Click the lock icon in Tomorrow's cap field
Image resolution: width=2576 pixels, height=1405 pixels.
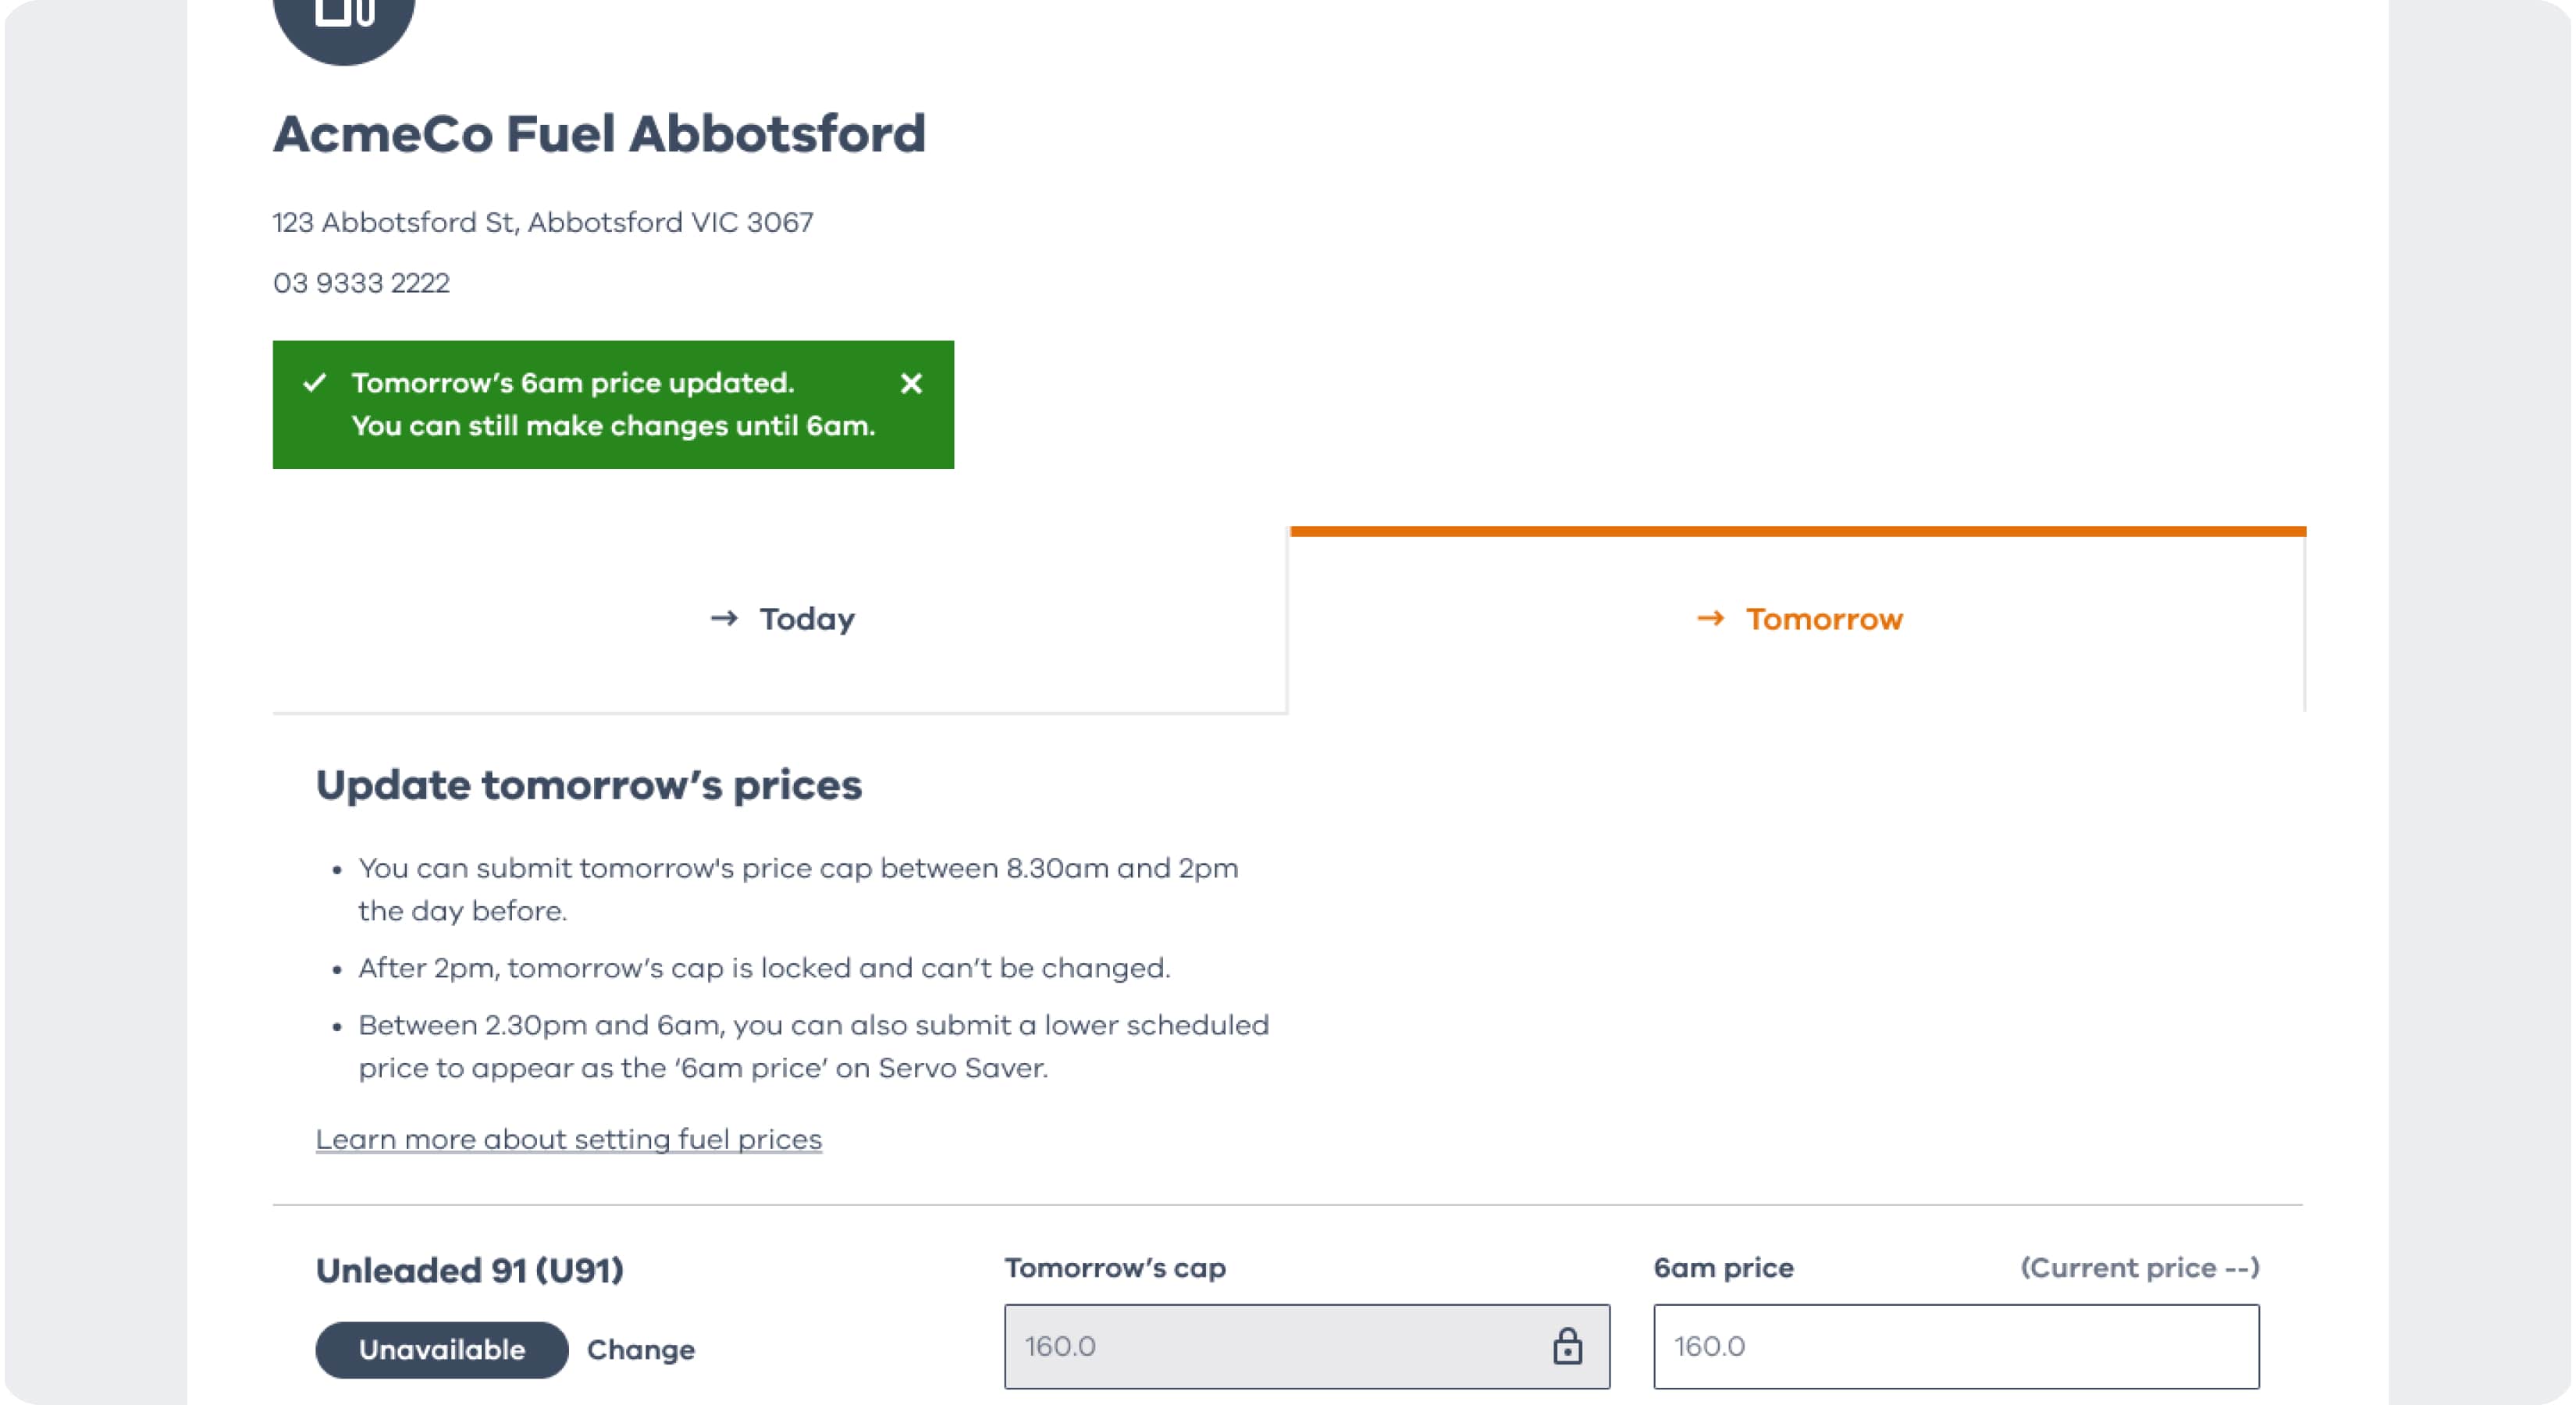point(1566,1346)
